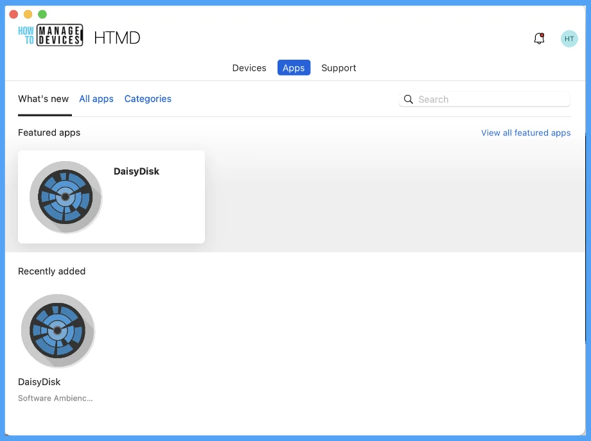Open the Categories tab

pyautogui.click(x=148, y=99)
